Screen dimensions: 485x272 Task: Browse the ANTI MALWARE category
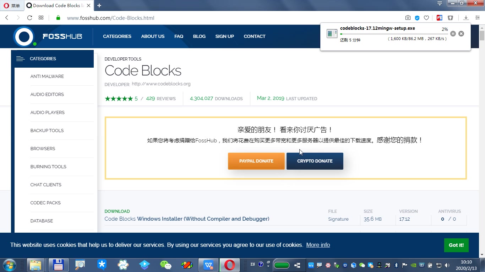click(x=47, y=76)
